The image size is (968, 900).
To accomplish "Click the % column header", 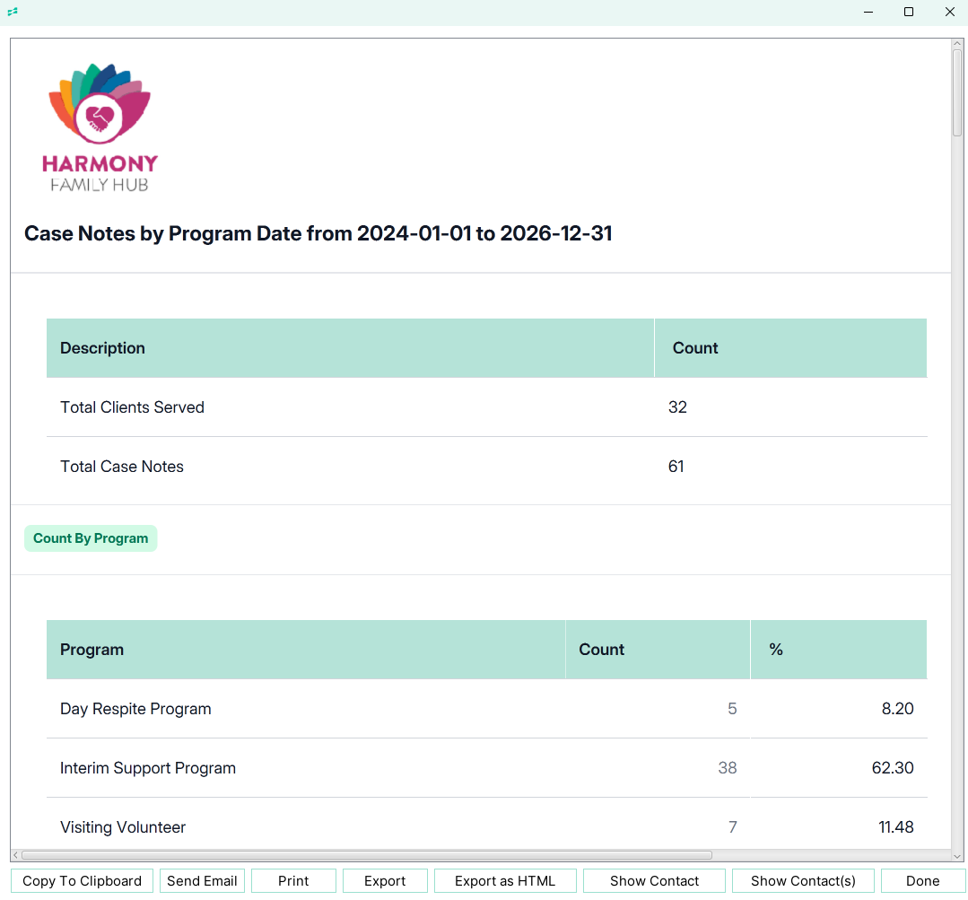I will point(776,650).
